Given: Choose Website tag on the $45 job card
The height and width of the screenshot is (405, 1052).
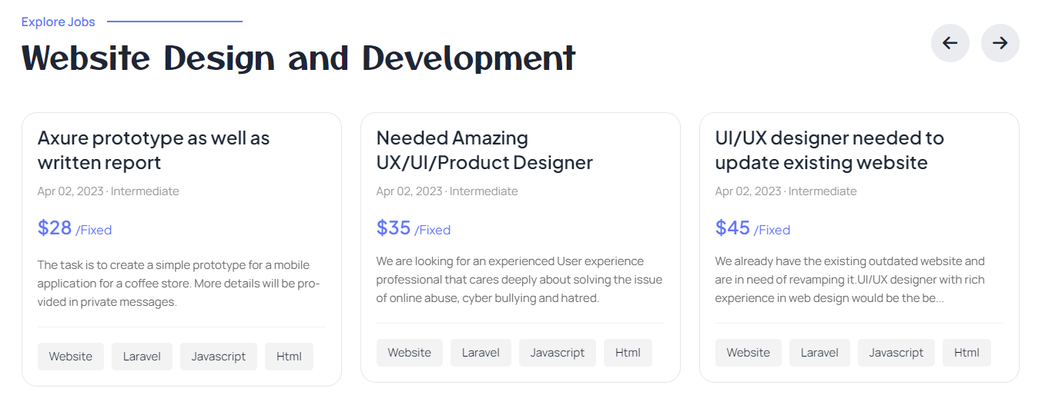Looking at the screenshot, I should [x=749, y=353].
